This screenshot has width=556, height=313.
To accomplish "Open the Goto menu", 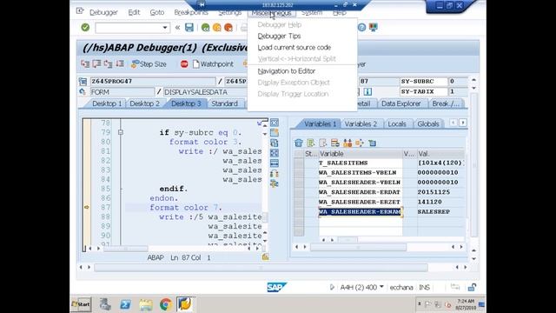I will (x=156, y=12).
